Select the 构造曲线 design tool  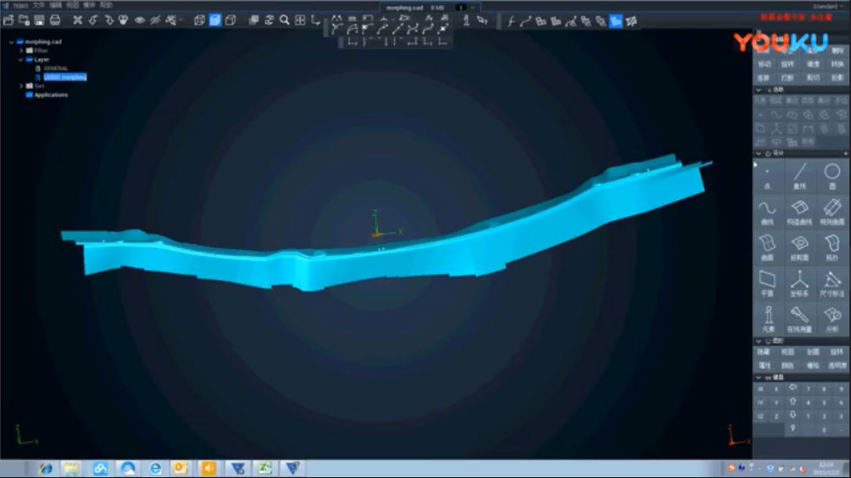coord(799,213)
